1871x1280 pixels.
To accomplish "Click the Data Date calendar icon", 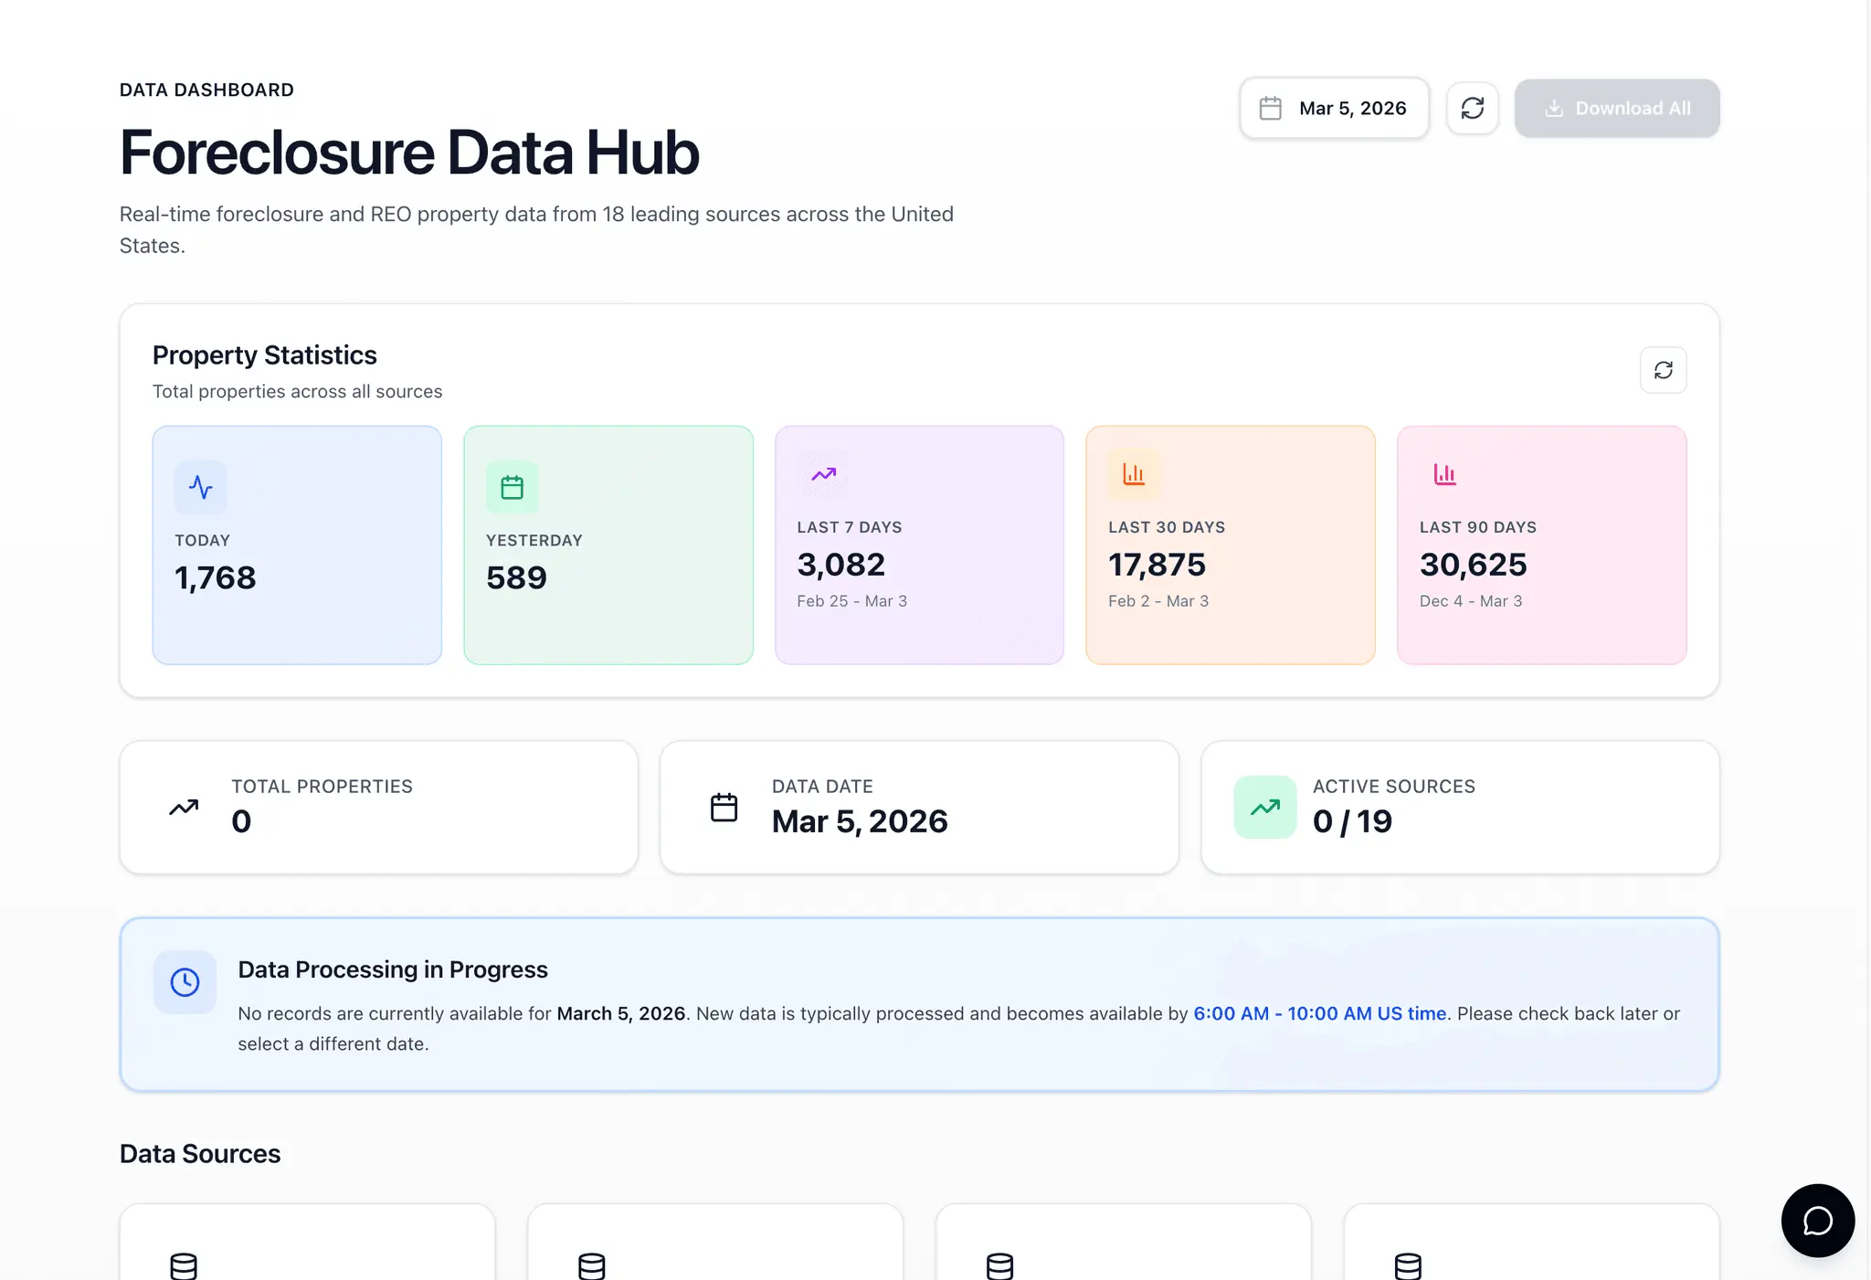I will 724,808.
